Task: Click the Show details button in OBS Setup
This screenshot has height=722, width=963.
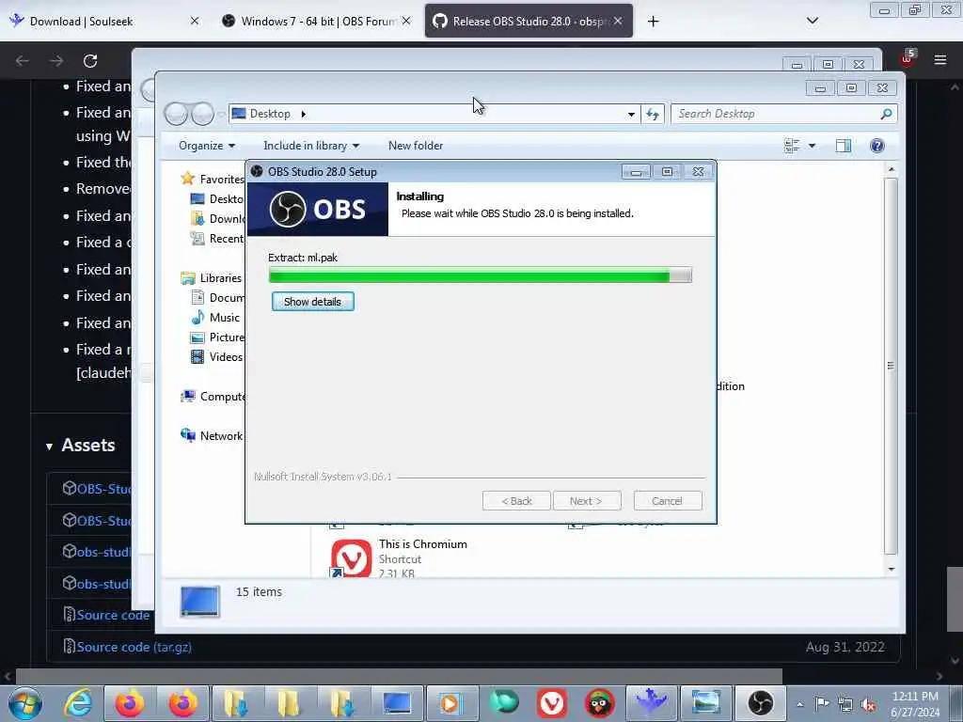Action: 312,302
